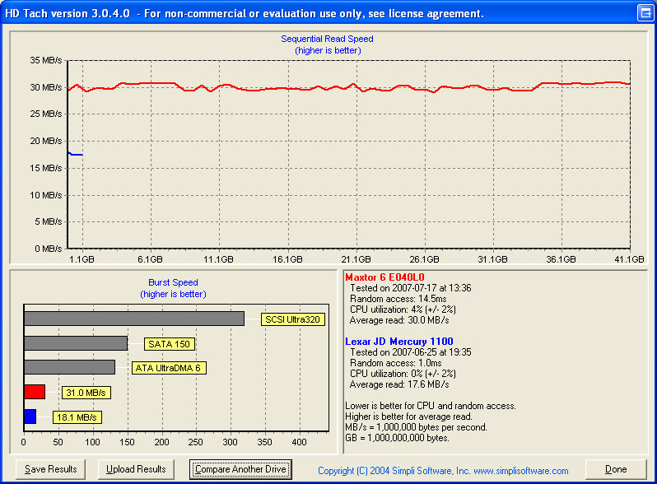The height and width of the screenshot is (484, 657).
Task: Select the blue 18.1 MB/s burst bar
Action: click(30, 417)
